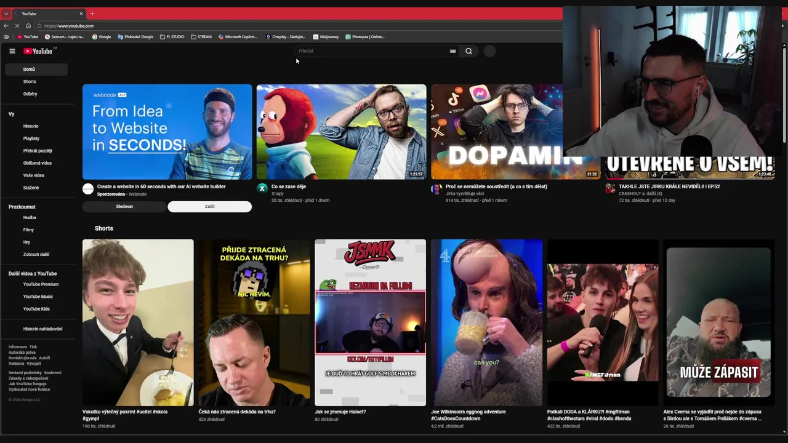This screenshot has width=788, height=443.
Task: Click the Xnapy channel avatar
Action: tap(262, 189)
